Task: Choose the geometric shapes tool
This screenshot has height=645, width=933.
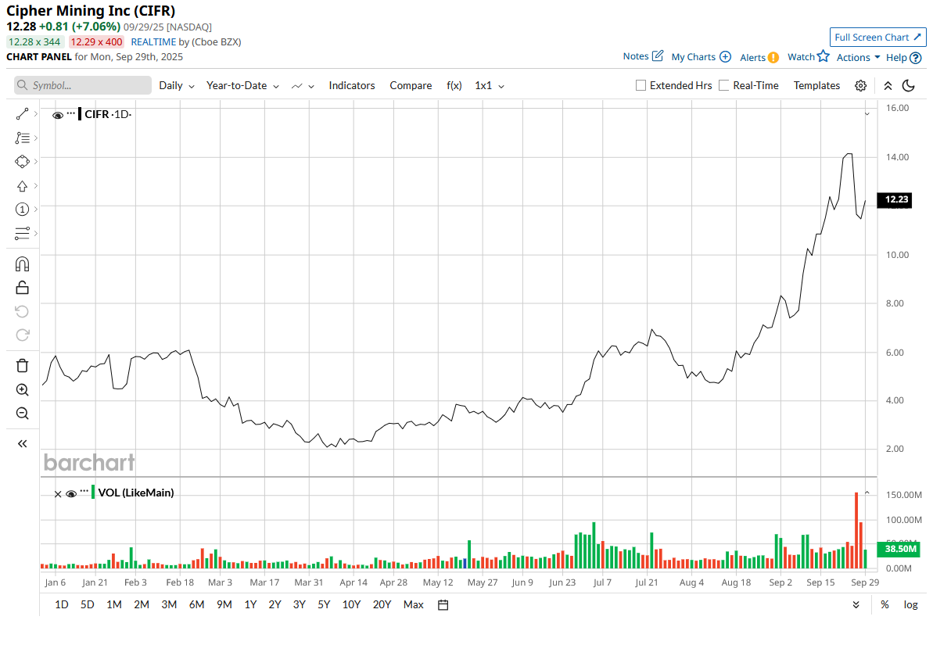Action: (22, 162)
